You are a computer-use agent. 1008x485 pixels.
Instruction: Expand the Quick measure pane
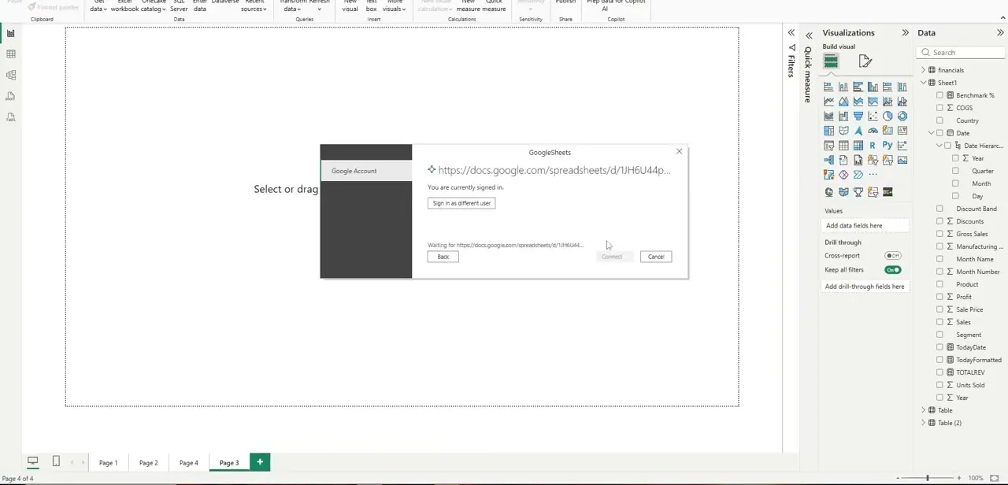click(x=809, y=35)
